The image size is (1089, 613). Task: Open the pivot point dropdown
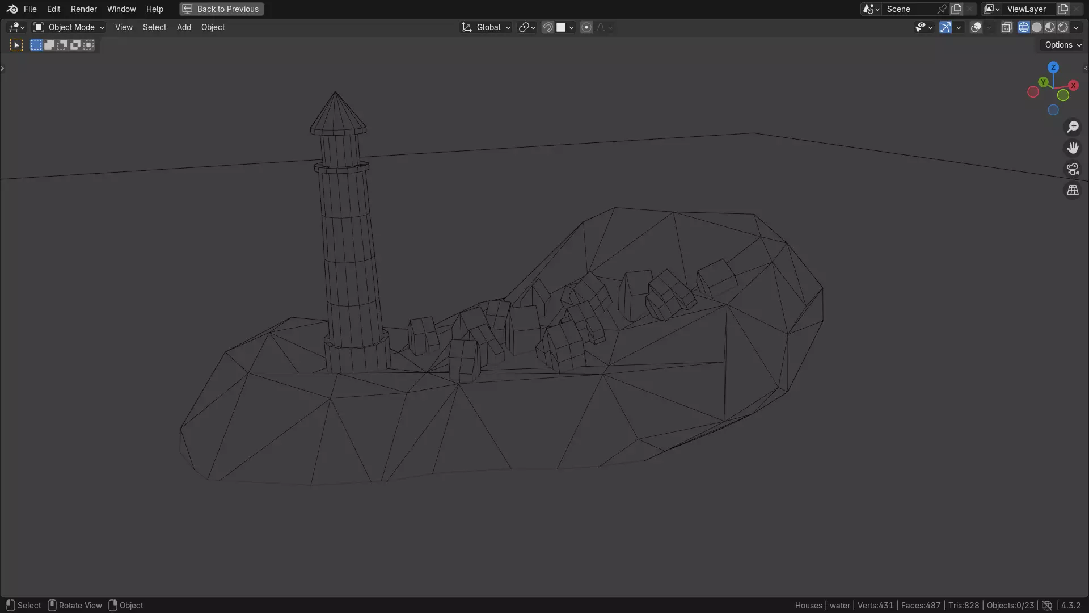coord(527,27)
